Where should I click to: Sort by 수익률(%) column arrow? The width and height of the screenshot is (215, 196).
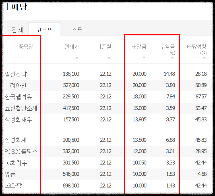[x=173, y=58]
